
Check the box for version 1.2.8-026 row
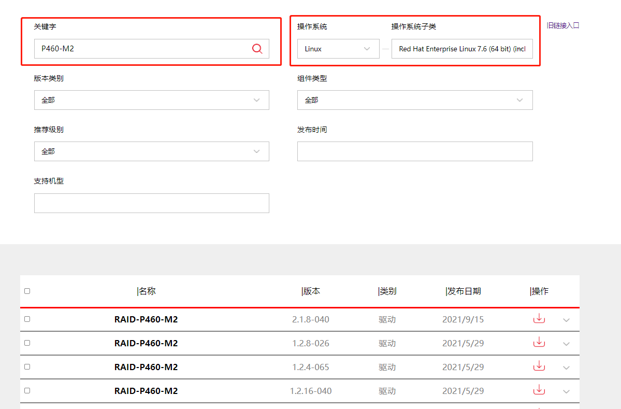[x=27, y=343]
